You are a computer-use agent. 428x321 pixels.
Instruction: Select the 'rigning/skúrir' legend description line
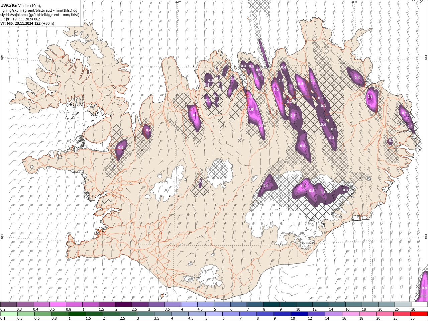(39, 10)
